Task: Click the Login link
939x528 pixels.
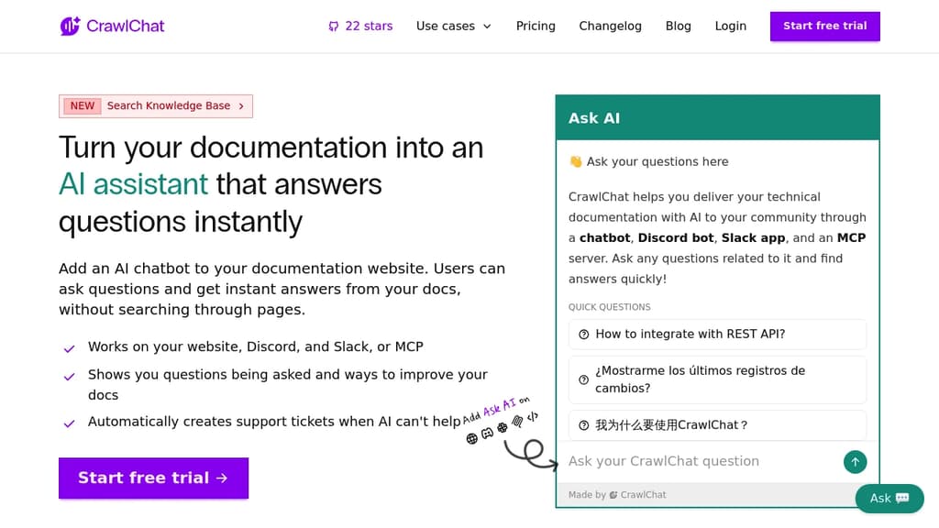Action: pyautogui.click(x=730, y=26)
